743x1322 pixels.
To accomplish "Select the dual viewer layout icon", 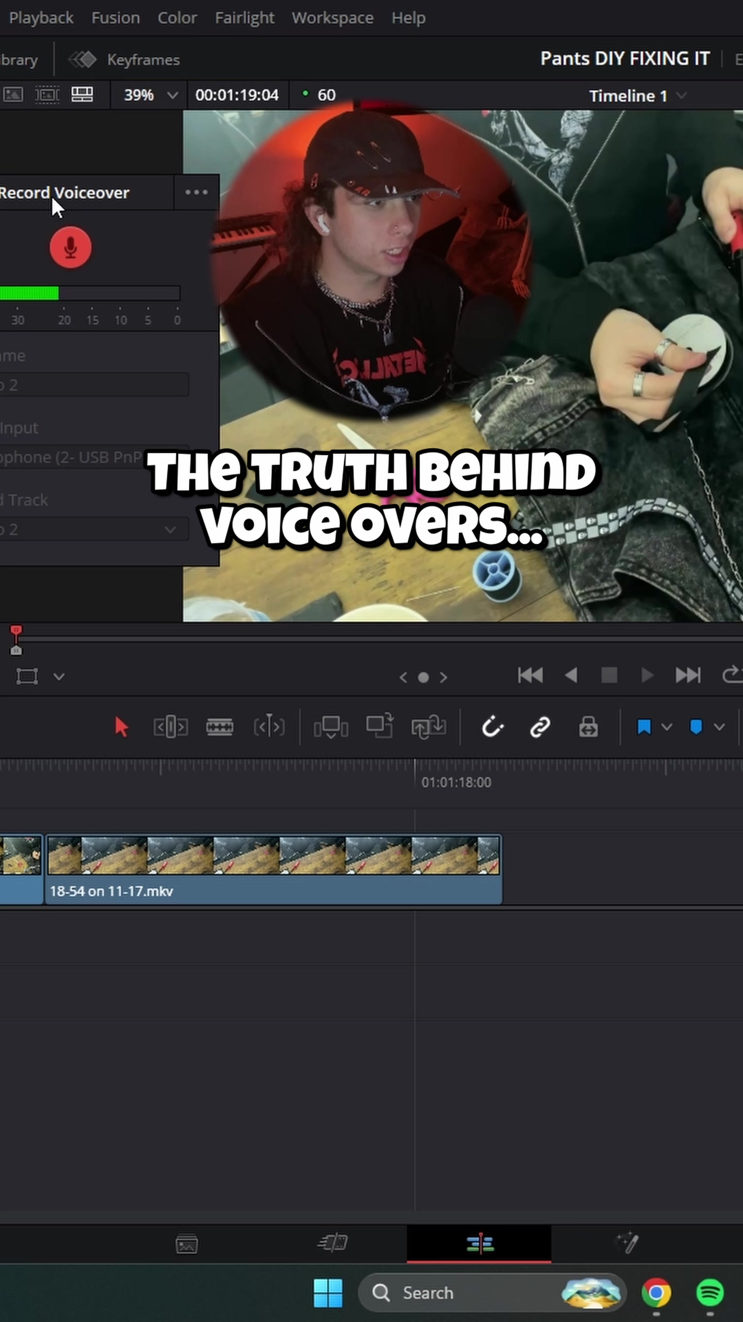I will (x=82, y=95).
